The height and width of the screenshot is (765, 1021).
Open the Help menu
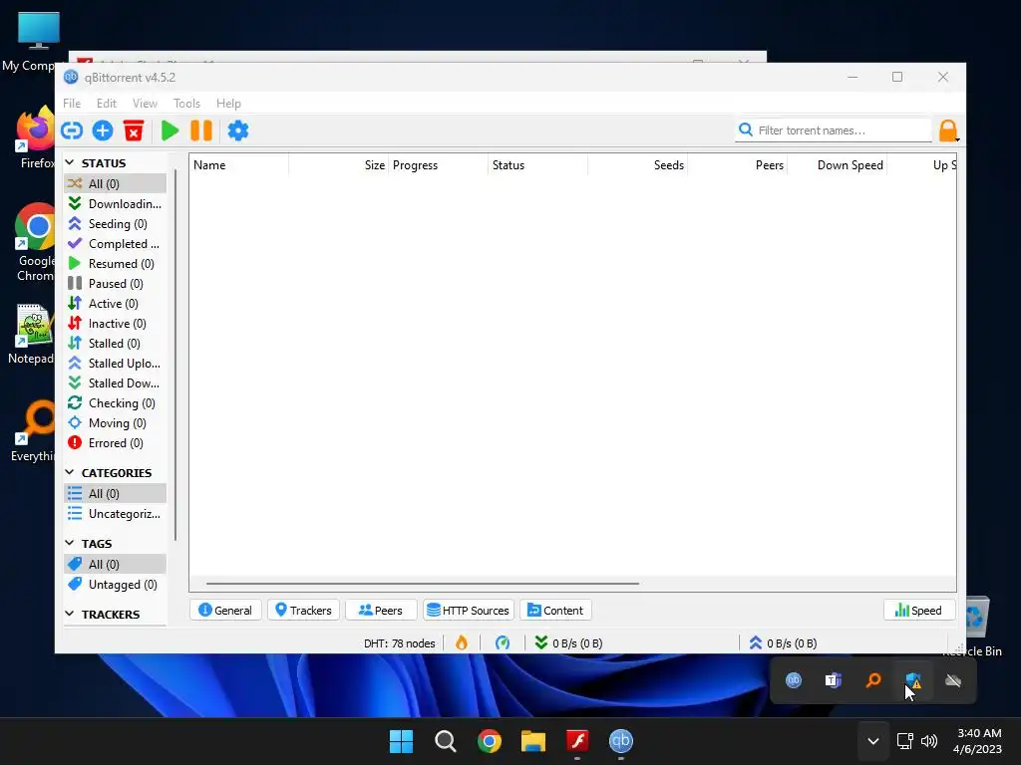(228, 104)
